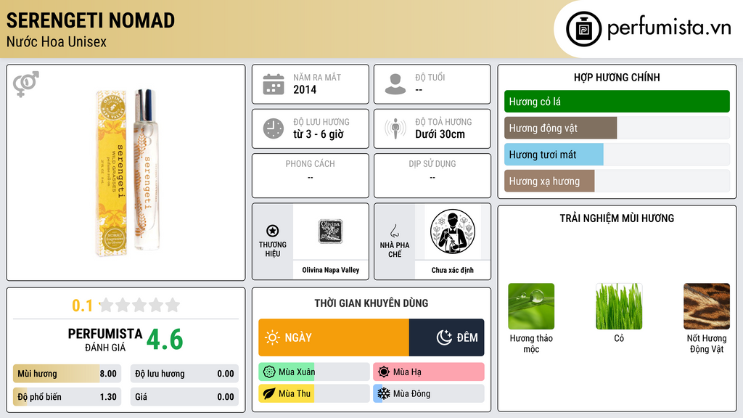Click the Hương động vật accord bar
Screen dimensions: 743x418
[x=617, y=128]
